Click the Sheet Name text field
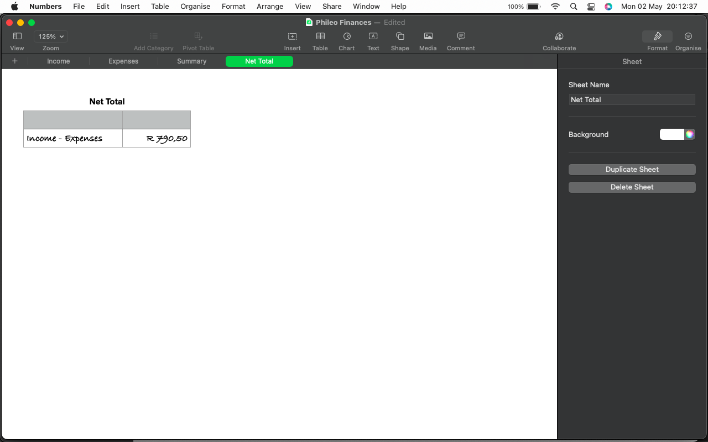This screenshot has height=442, width=708. pos(632,99)
